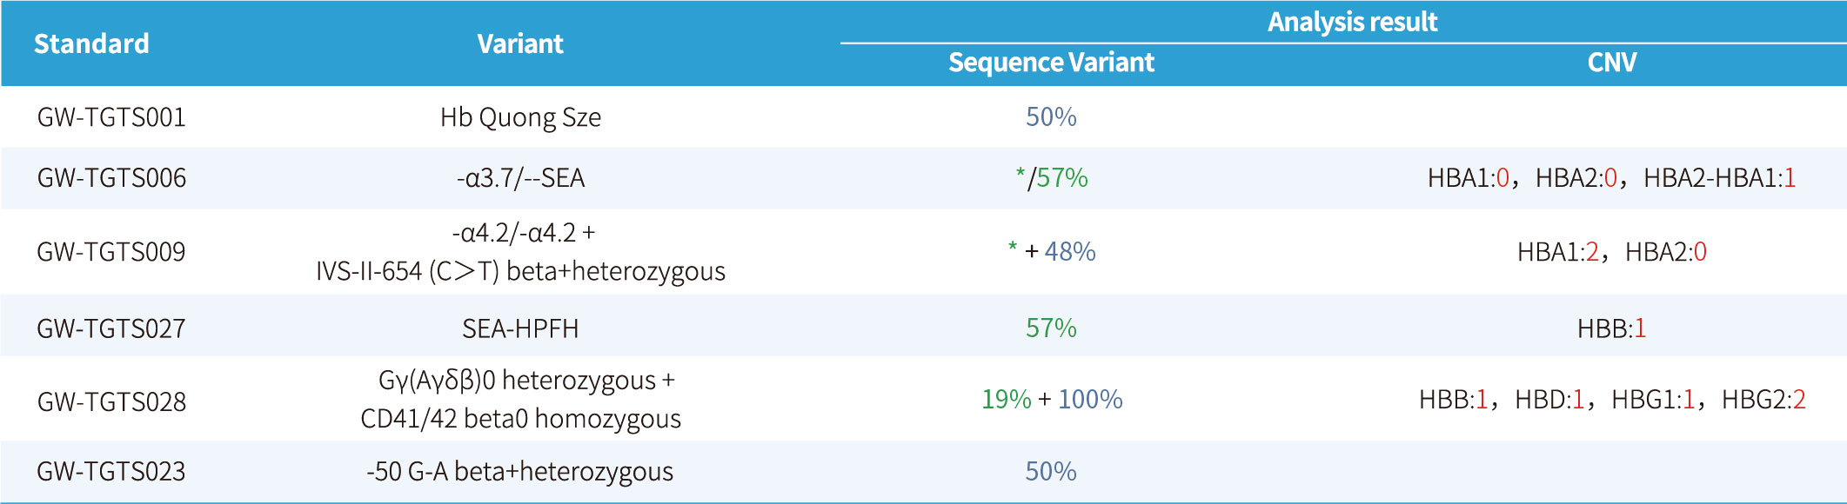Click the Hb Quong Sze variant
Viewport: 1847px width, 504px height.
tap(520, 117)
